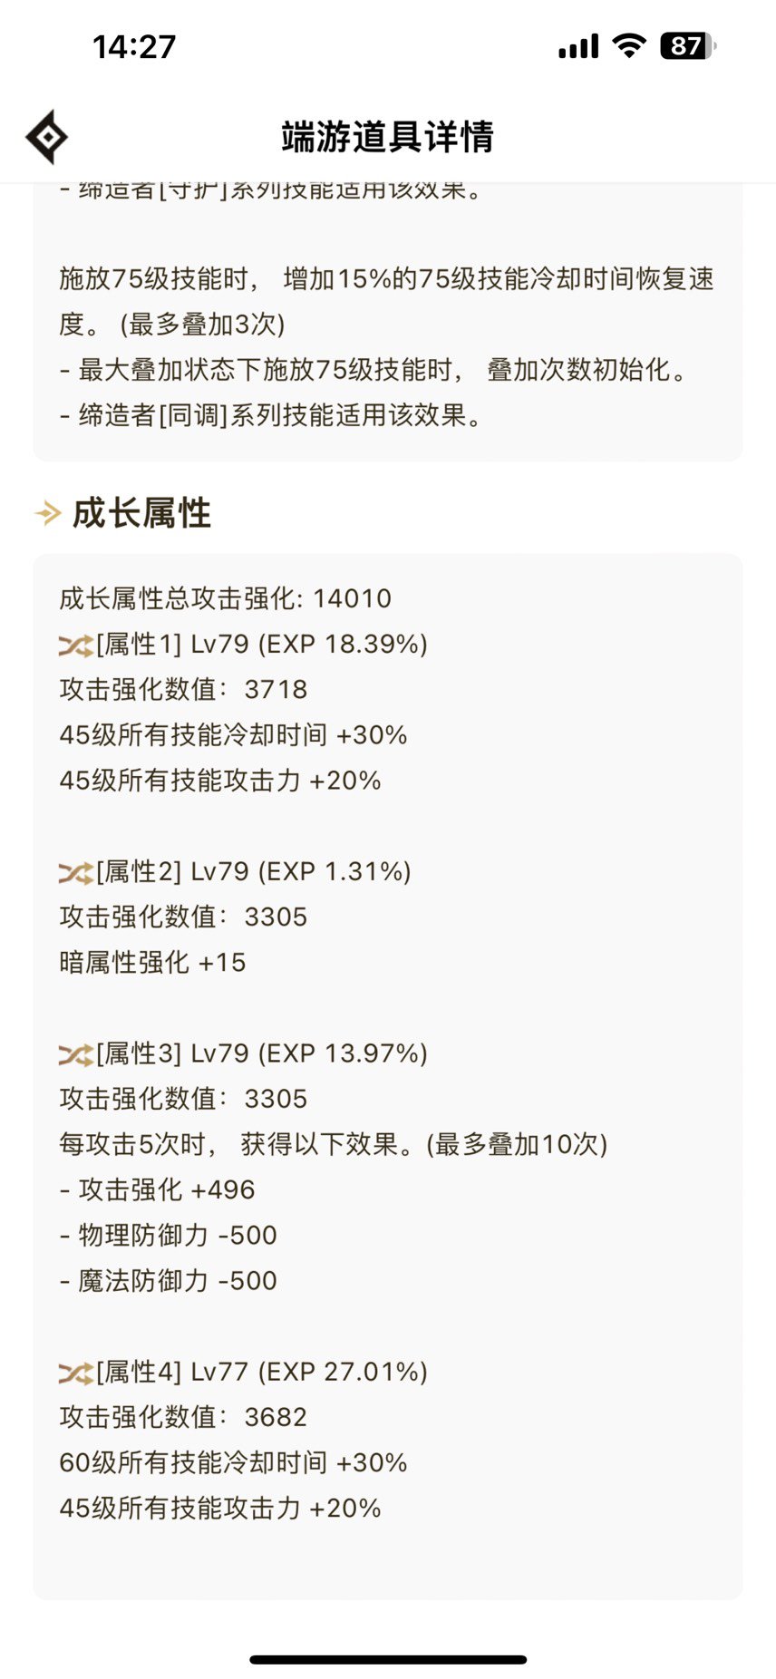Tap the arrow icon before 成长属性

(48, 513)
